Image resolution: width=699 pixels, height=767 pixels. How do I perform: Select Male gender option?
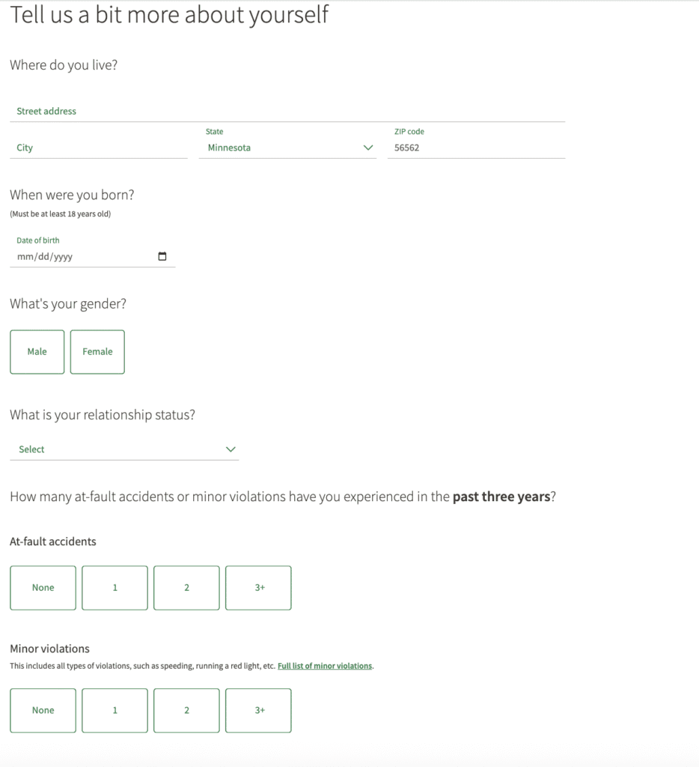pos(37,352)
